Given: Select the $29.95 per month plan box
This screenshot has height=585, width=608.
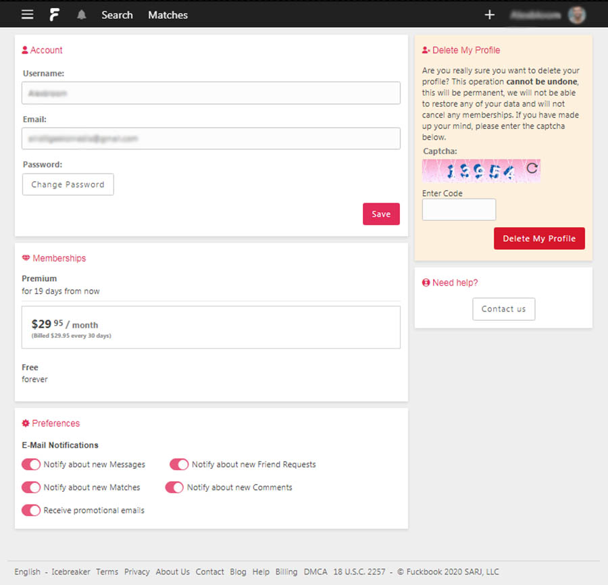Looking at the screenshot, I should 211,328.
